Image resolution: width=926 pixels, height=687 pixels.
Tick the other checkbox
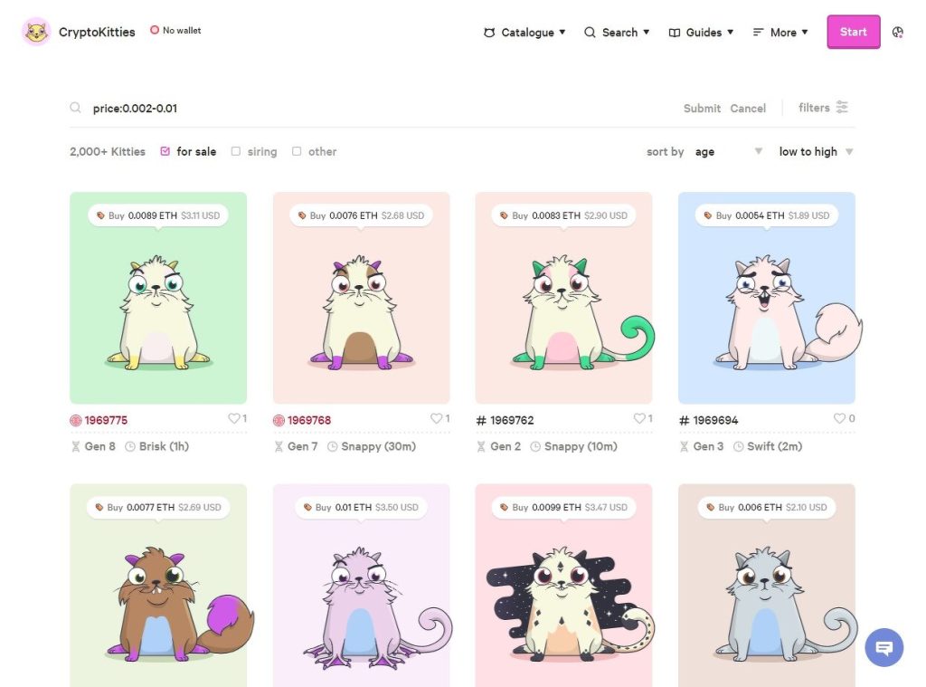click(x=297, y=151)
